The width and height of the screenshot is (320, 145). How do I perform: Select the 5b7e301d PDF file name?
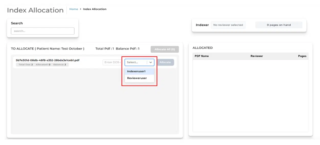tap(48, 60)
